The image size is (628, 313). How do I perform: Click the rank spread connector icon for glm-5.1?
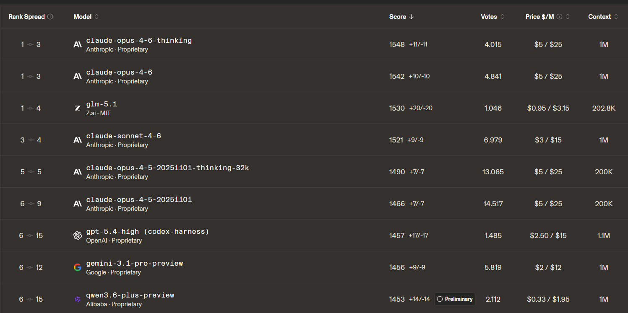point(30,108)
